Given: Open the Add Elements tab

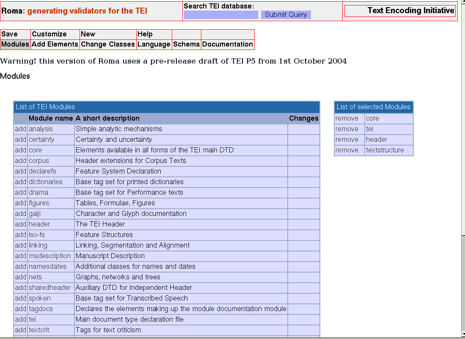Looking at the screenshot, I should tap(55, 44).
